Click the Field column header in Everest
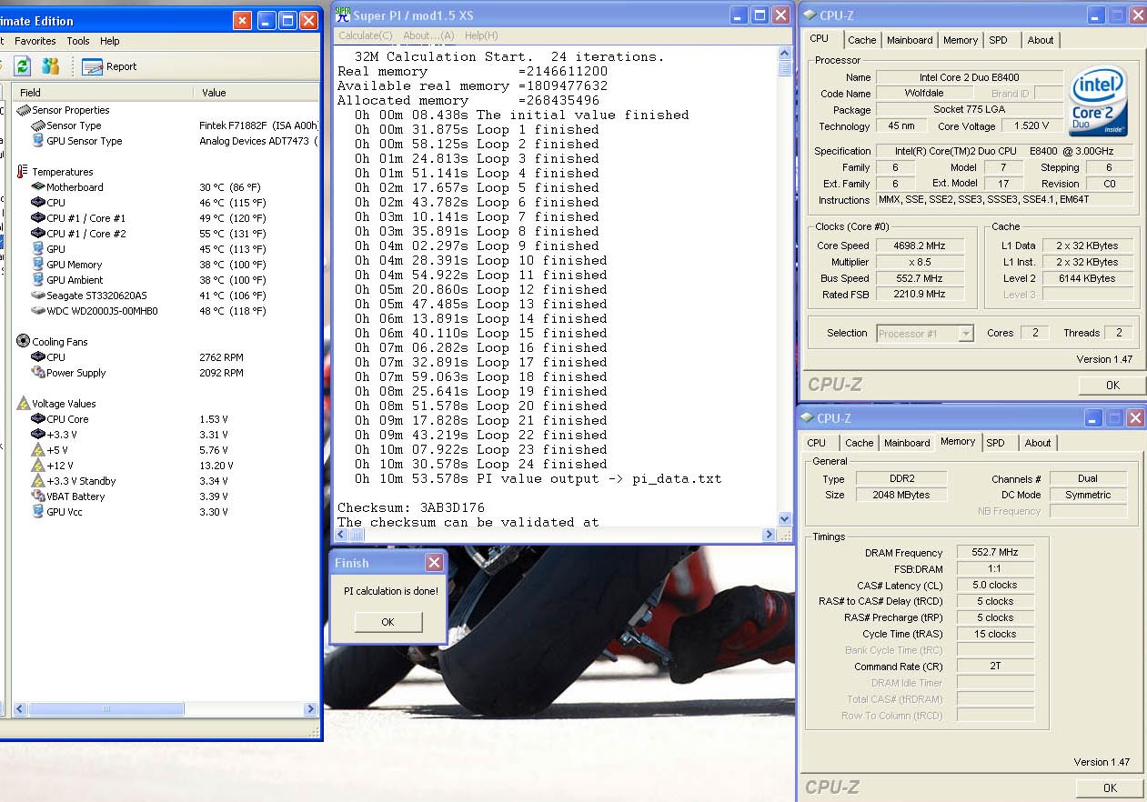Image resolution: width=1147 pixels, height=802 pixels. [104, 92]
